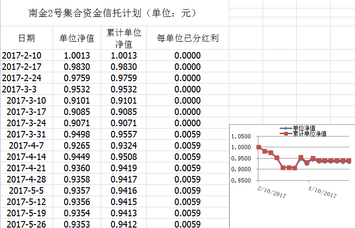
Task: Click the 1.0013 value under 单位净值 column
Action: (x=77, y=55)
